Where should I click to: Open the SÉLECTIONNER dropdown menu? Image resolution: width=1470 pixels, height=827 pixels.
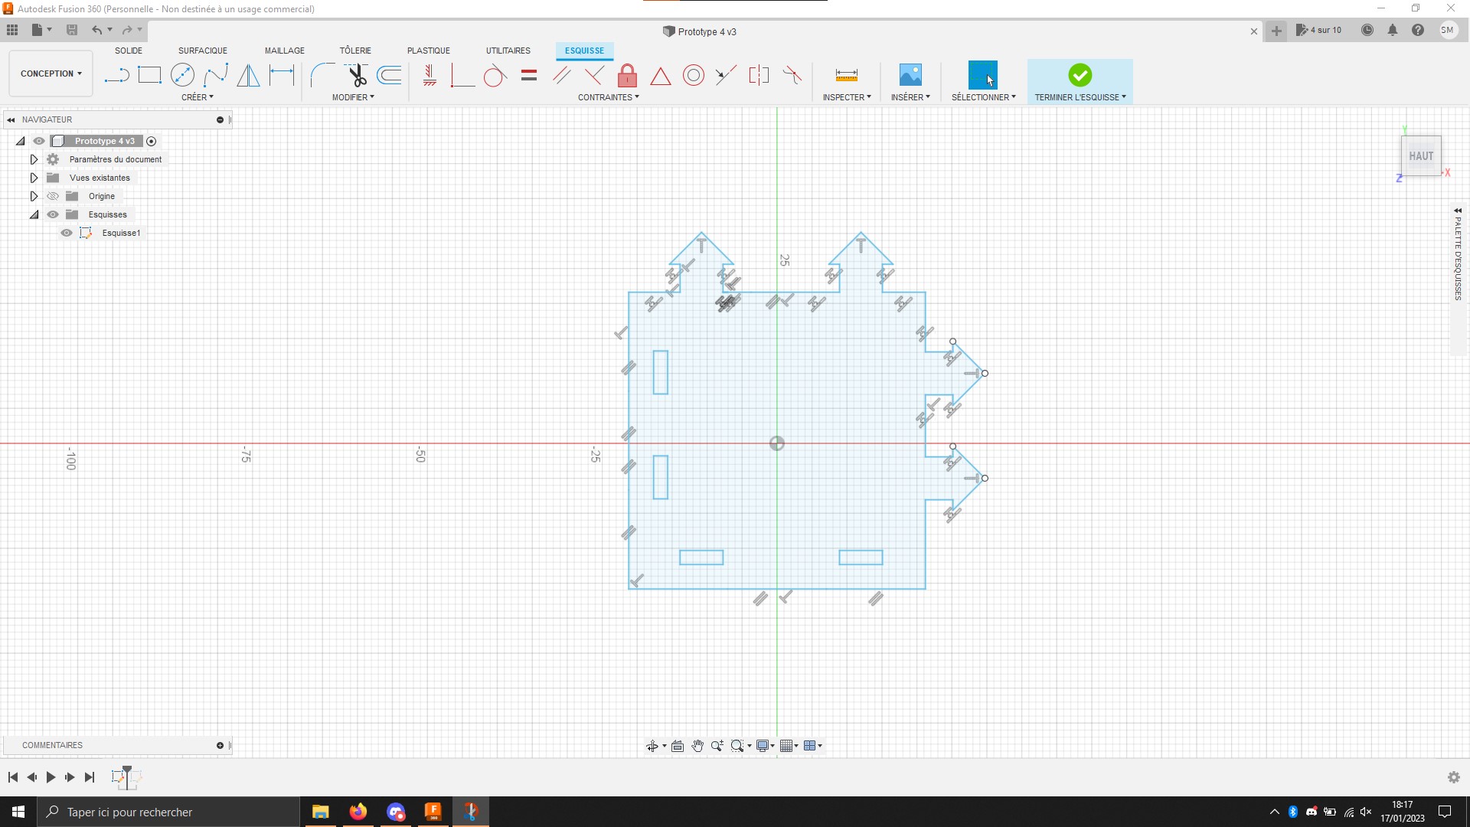click(984, 97)
